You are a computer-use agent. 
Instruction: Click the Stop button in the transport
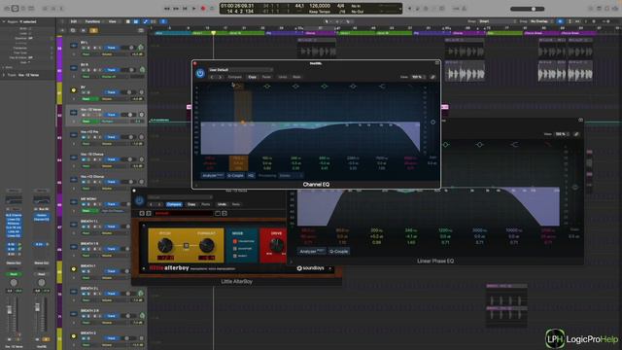[x=185, y=9]
